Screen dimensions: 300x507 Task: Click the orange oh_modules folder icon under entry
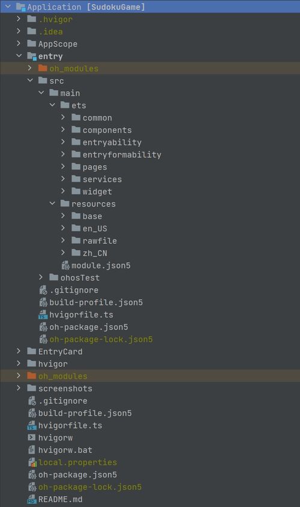43,68
